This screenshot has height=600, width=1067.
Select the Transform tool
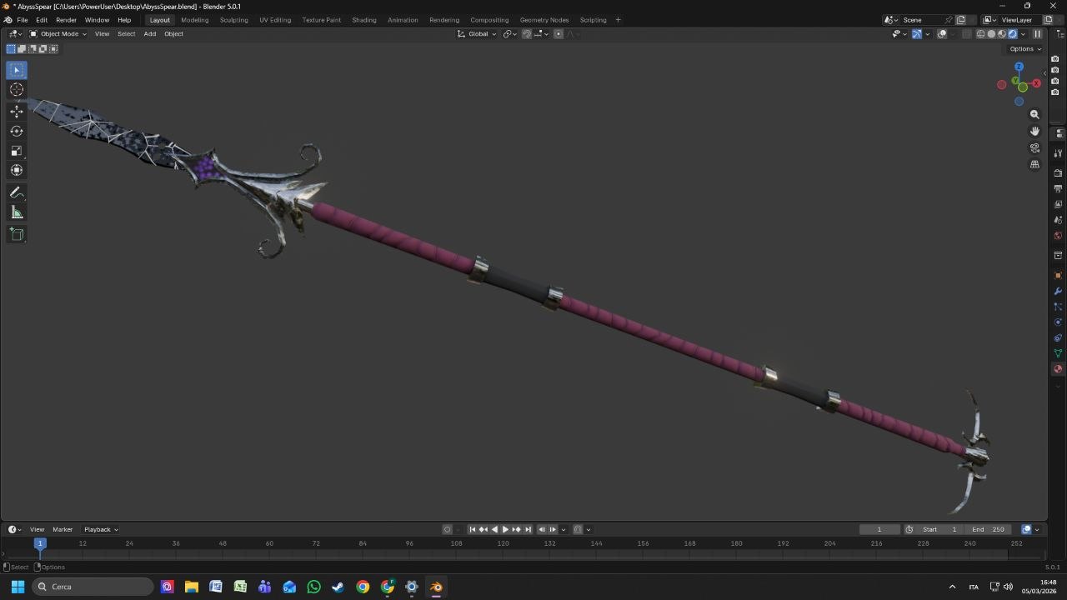[x=16, y=169]
